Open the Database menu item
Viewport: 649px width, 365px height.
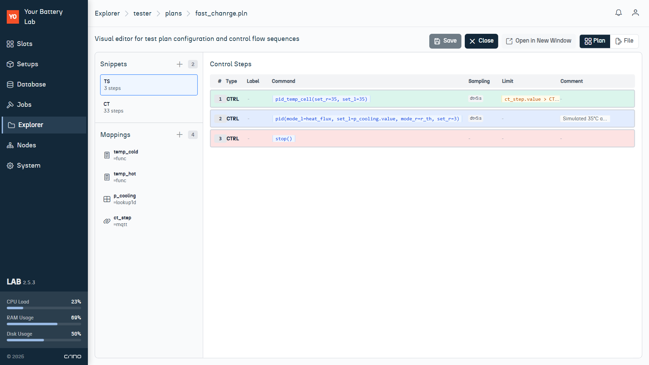pyautogui.click(x=31, y=84)
